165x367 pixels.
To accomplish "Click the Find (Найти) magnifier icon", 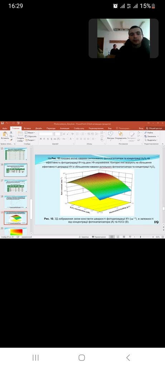I will [x=146, y=133].
